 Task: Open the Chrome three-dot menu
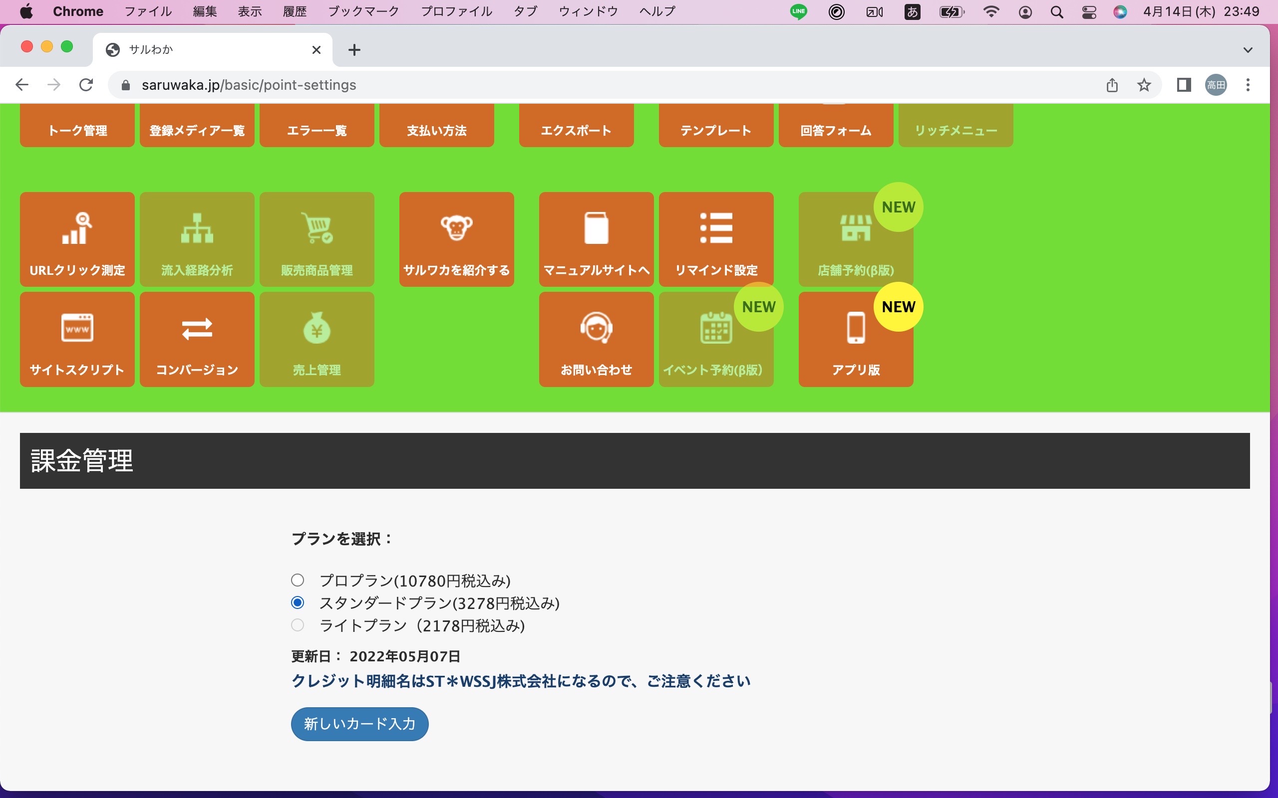tap(1248, 85)
